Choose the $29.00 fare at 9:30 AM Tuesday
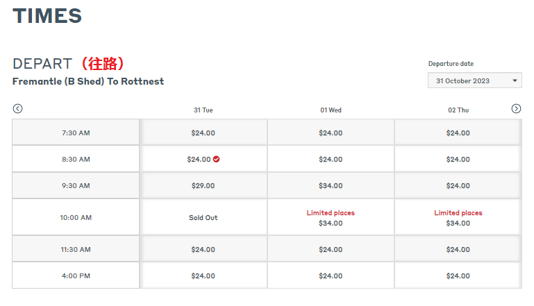534x306 pixels. 203,185
